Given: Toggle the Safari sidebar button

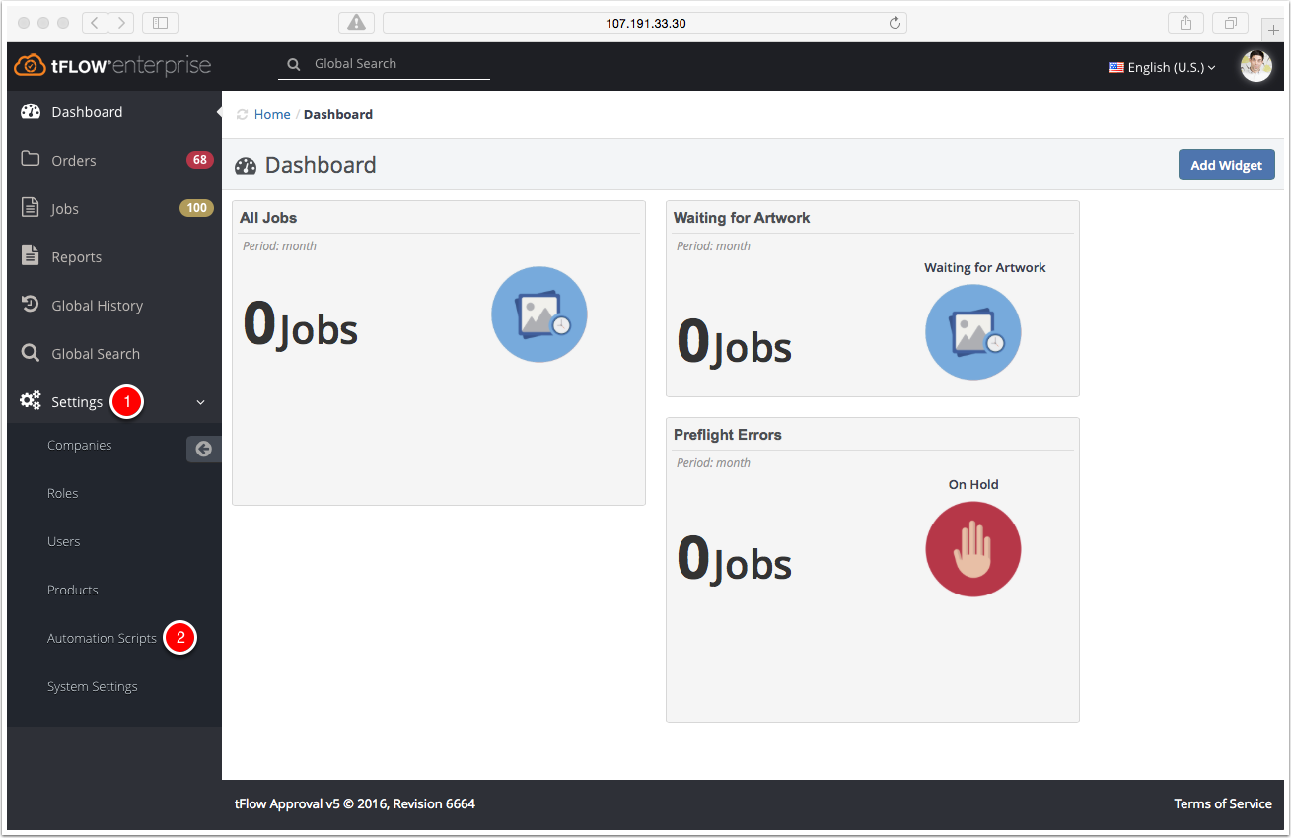Looking at the screenshot, I should point(160,23).
